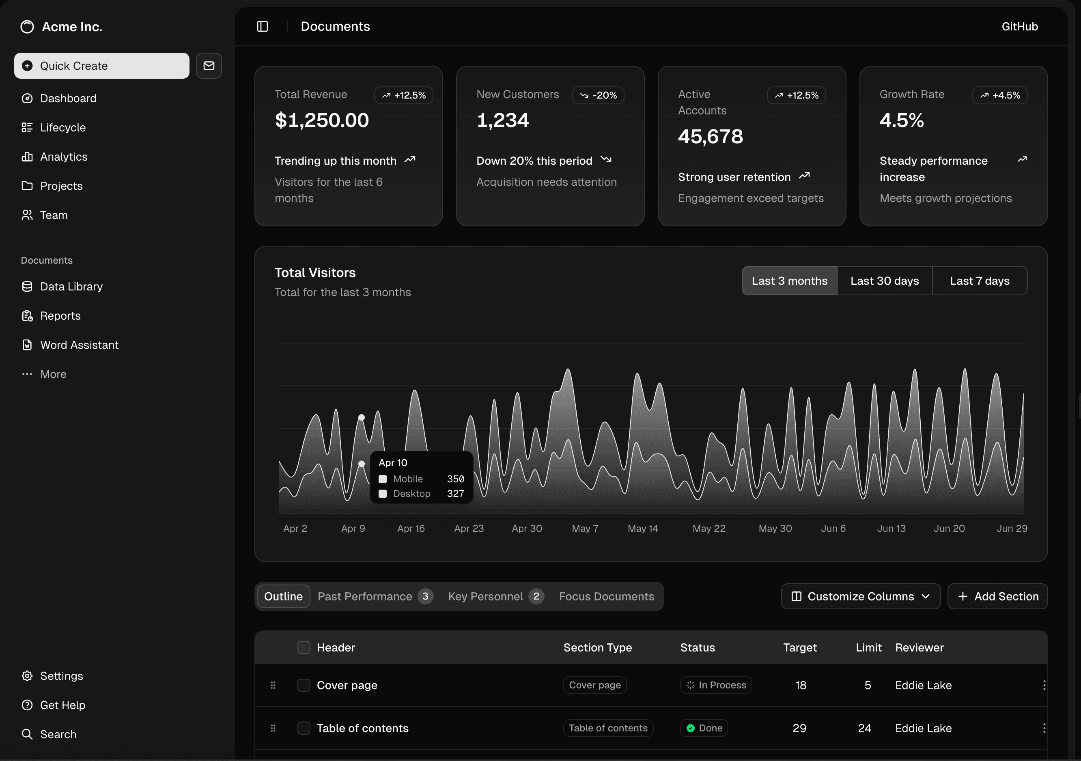Open the Data Library

(71, 286)
